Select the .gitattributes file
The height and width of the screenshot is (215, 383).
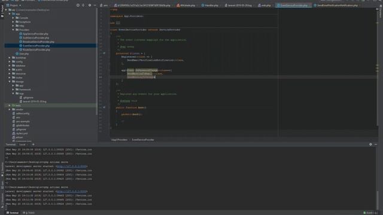pos(23,125)
